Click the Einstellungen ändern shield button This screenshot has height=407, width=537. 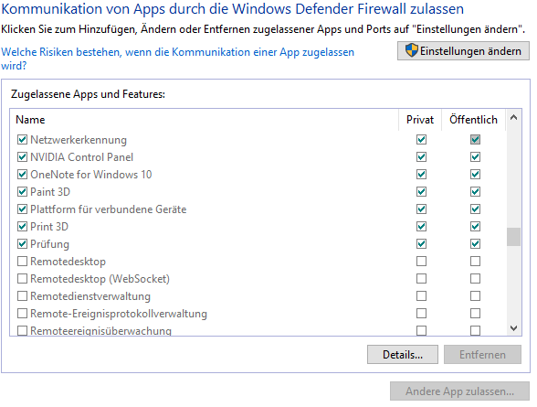(463, 51)
